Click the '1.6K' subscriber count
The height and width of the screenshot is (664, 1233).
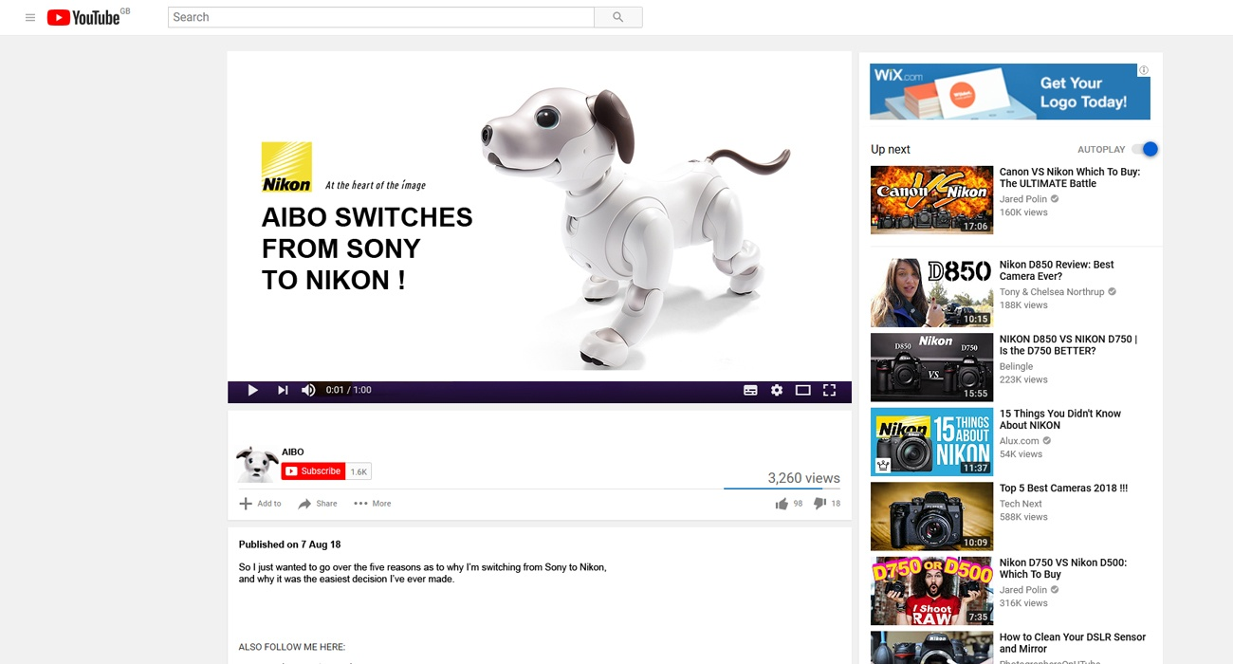(x=359, y=471)
